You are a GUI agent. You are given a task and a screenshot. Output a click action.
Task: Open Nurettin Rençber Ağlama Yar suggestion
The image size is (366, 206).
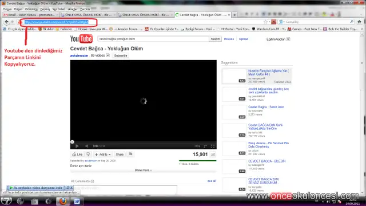268,73
